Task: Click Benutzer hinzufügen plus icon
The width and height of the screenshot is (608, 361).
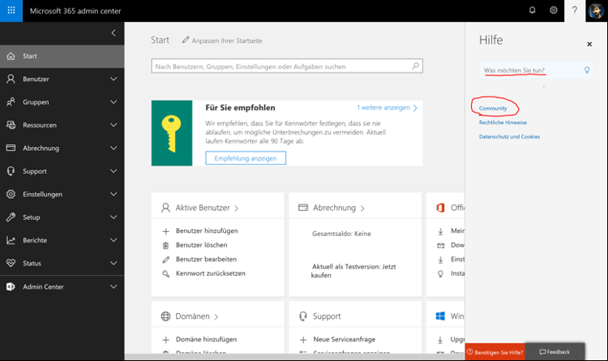Action: click(165, 230)
